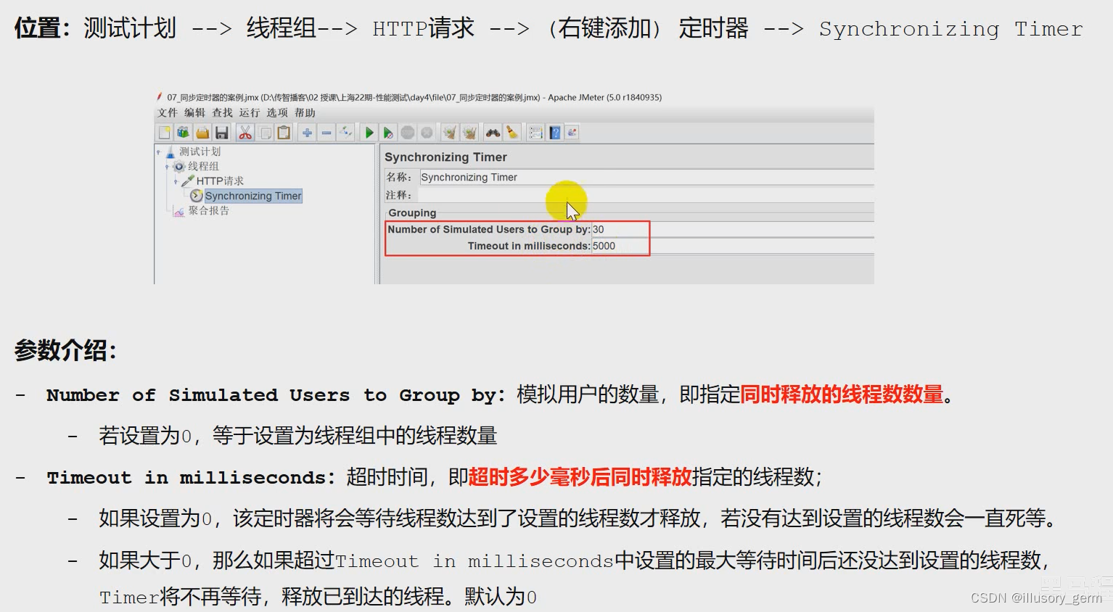The image size is (1113, 612).
Task: Click the JMeter feather icon in title bar
Action: coord(159,97)
